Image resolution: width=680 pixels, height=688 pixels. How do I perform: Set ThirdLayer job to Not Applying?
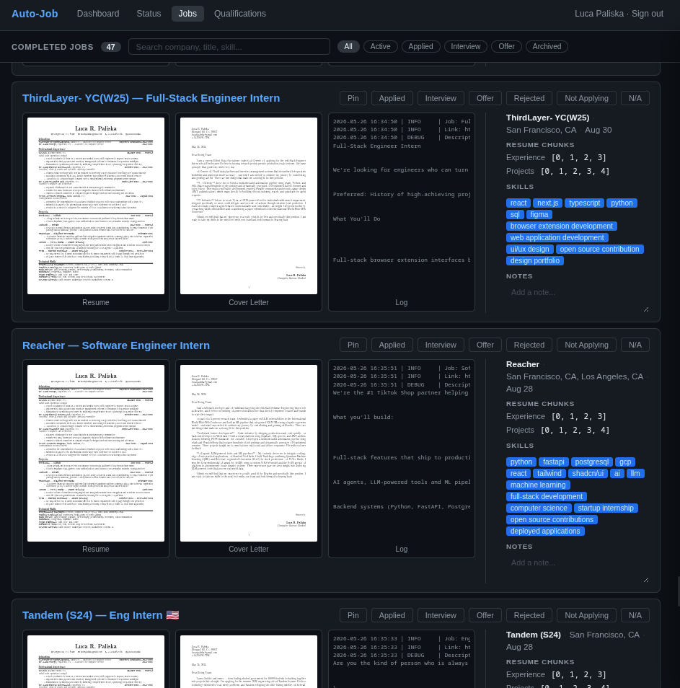pyautogui.click(x=586, y=98)
